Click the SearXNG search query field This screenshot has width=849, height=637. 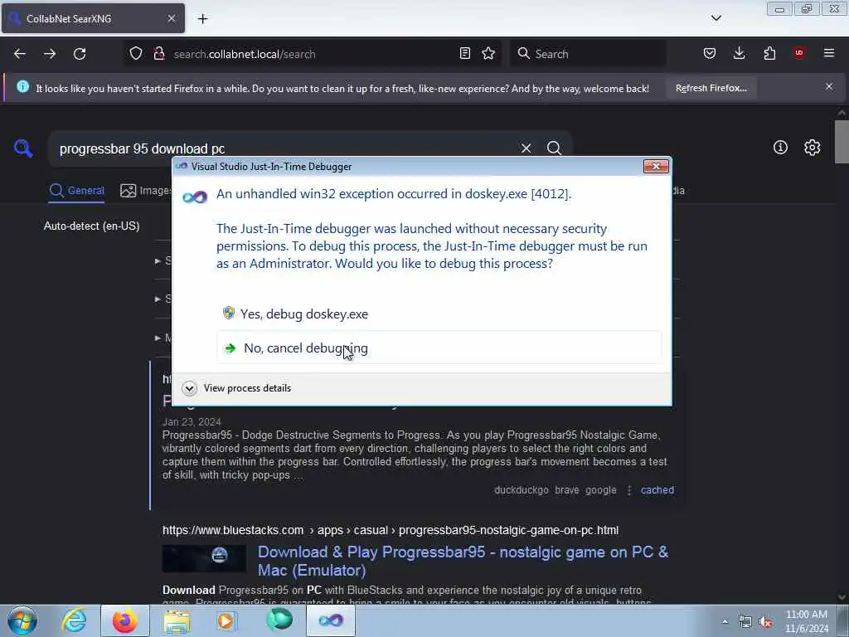click(284, 148)
